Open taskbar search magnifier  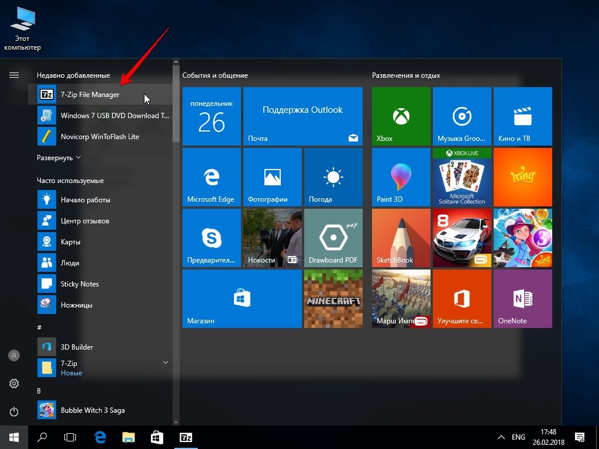42,437
